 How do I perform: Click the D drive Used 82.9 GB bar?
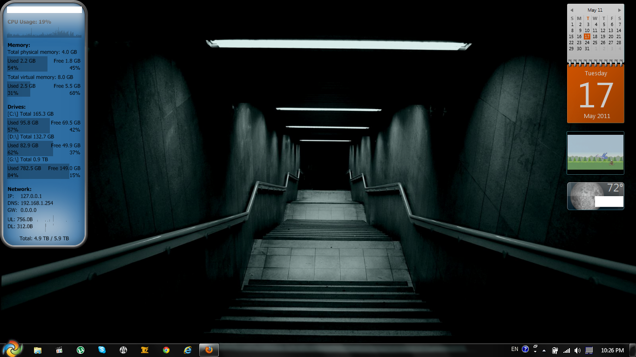(30, 149)
